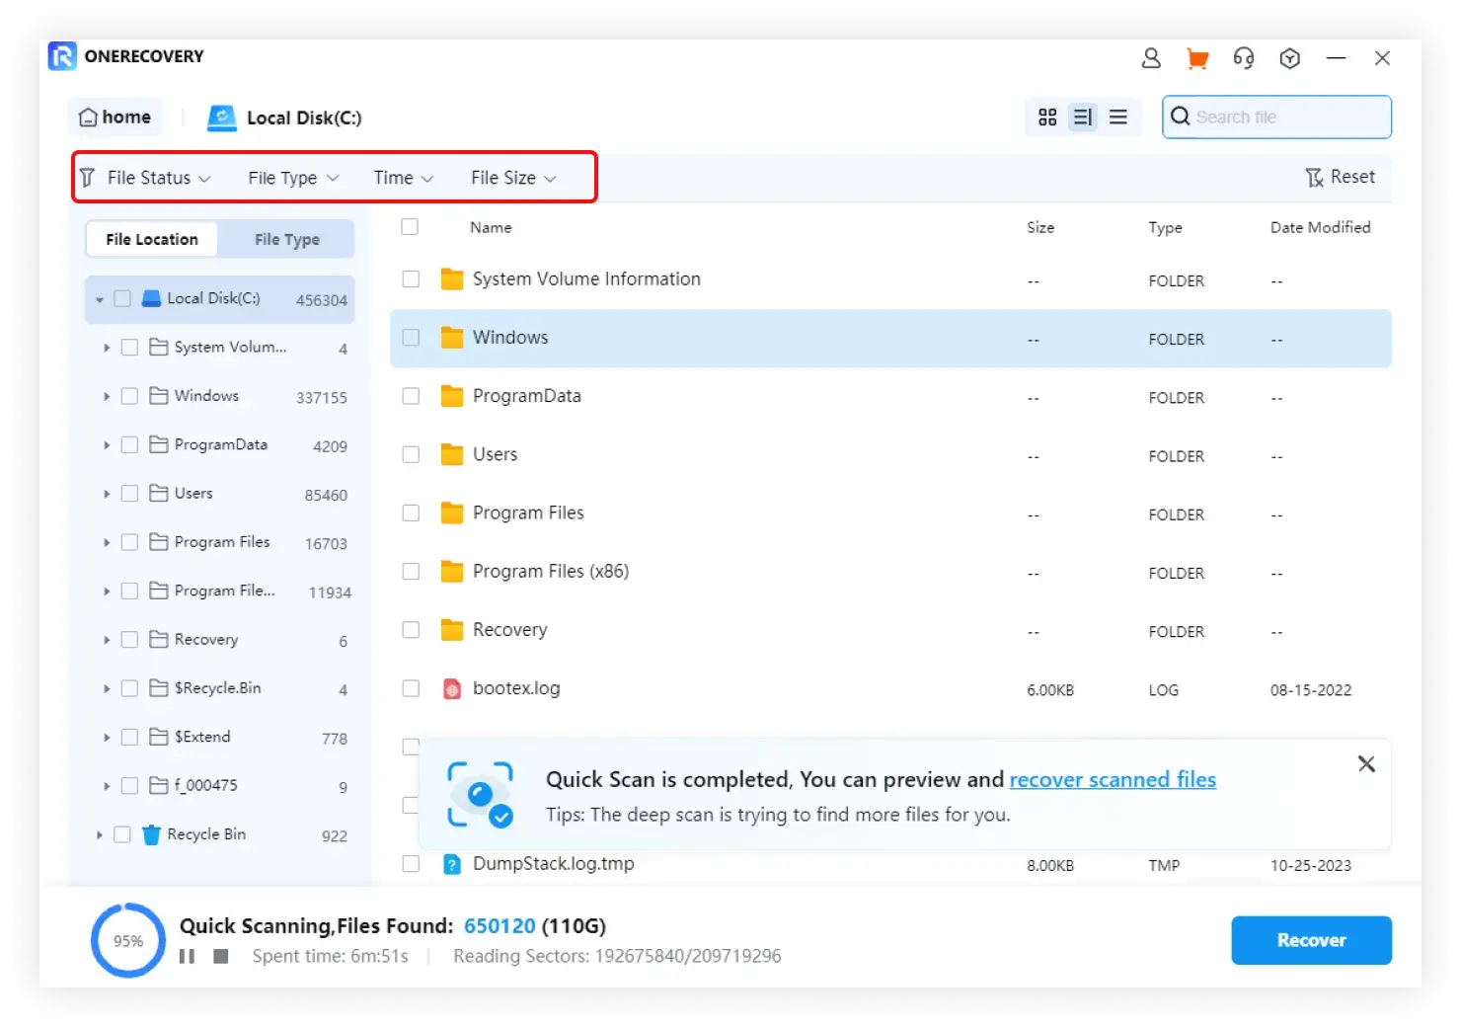Open the user account icon
This screenshot has width=1461, height=1027.
point(1150,58)
